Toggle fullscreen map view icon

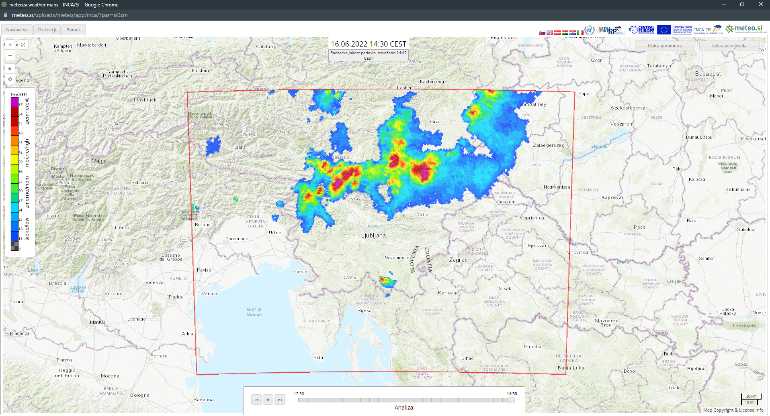(23, 45)
